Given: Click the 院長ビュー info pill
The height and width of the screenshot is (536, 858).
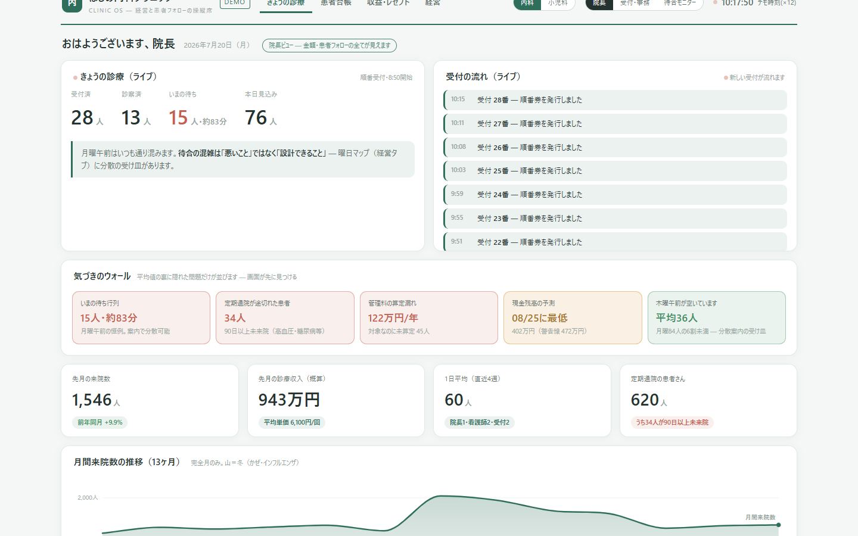Looking at the screenshot, I should 329,45.
